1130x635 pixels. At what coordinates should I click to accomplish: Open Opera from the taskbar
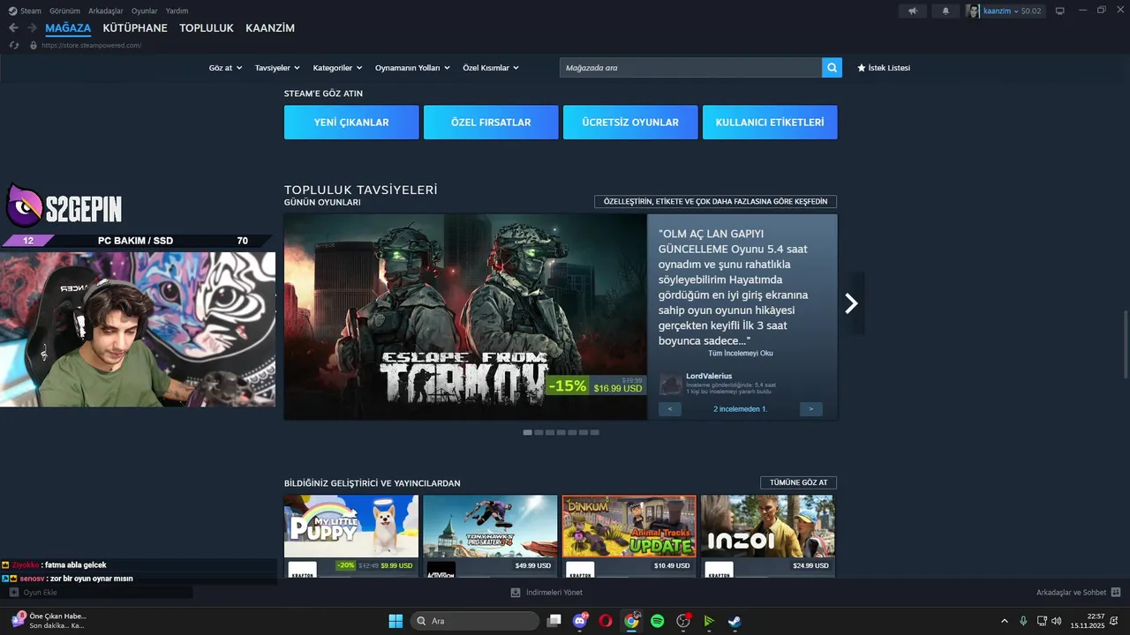point(606,621)
